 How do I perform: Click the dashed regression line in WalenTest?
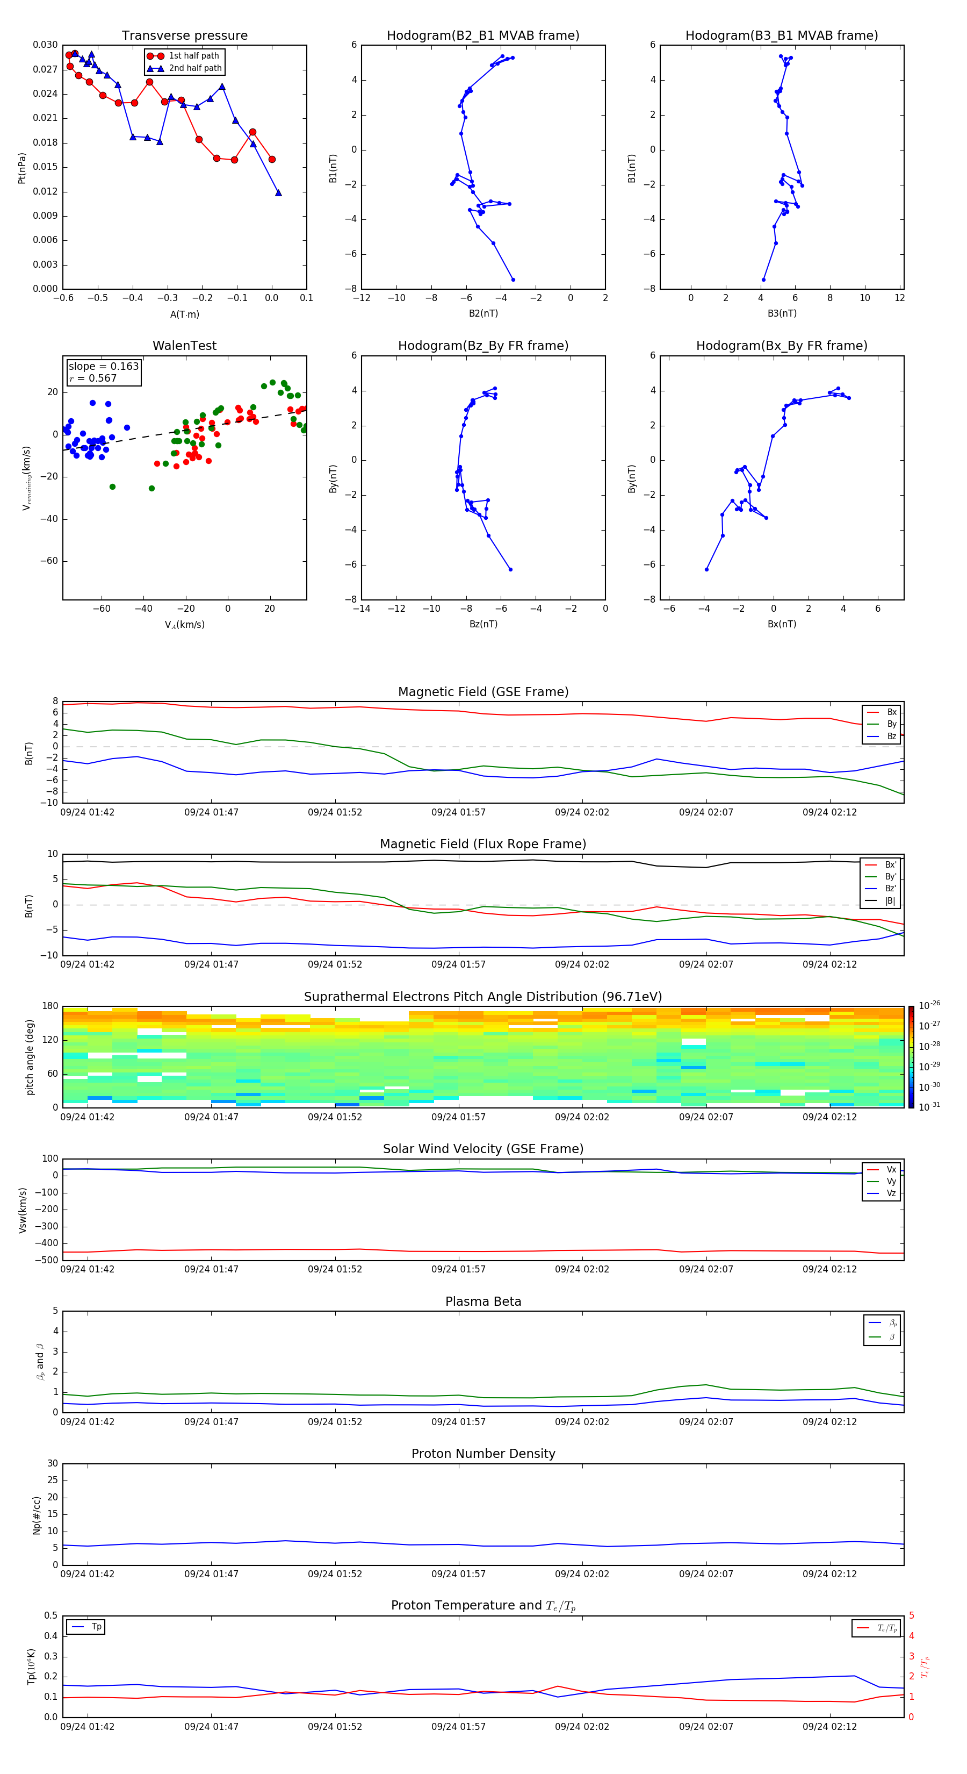pyautogui.click(x=184, y=430)
